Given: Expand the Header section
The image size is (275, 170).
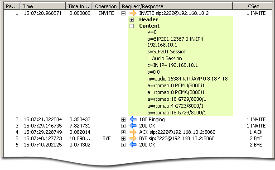Looking at the screenshot, I should click(131, 19).
